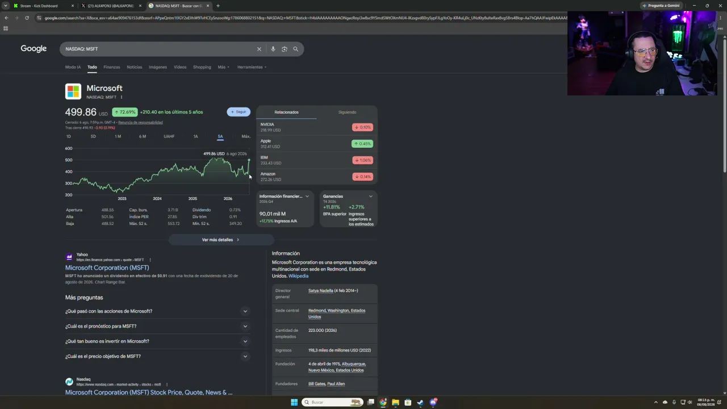Open the Nasdaq Microsoft Corporation stock result
This screenshot has width=727, height=409.
point(149,393)
